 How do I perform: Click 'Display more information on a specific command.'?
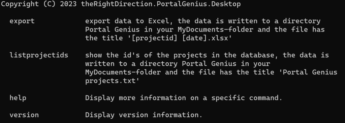click(184, 98)
